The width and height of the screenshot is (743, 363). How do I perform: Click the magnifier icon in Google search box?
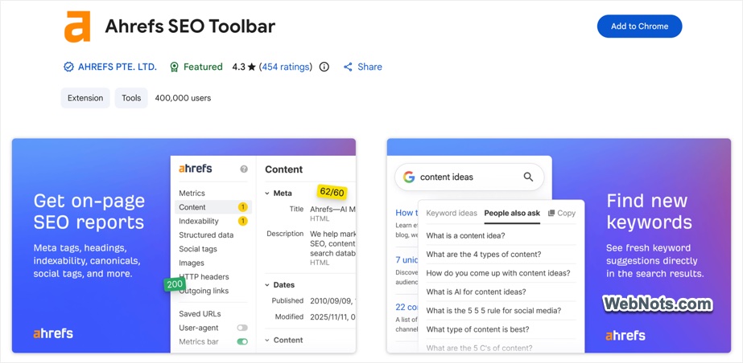pyautogui.click(x=528, y=177)
